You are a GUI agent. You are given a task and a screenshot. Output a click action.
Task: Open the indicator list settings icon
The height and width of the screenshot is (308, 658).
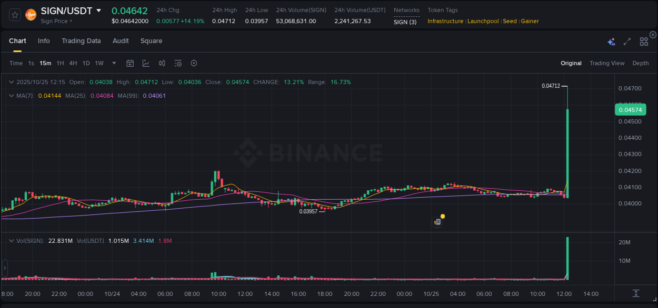[178, 63]
